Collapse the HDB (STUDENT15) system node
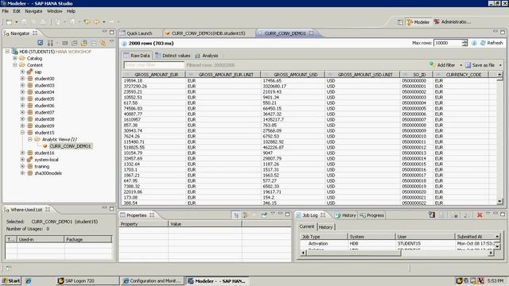Image resolution: width=509 pixels, height=286 pixels. click(7, 52)
